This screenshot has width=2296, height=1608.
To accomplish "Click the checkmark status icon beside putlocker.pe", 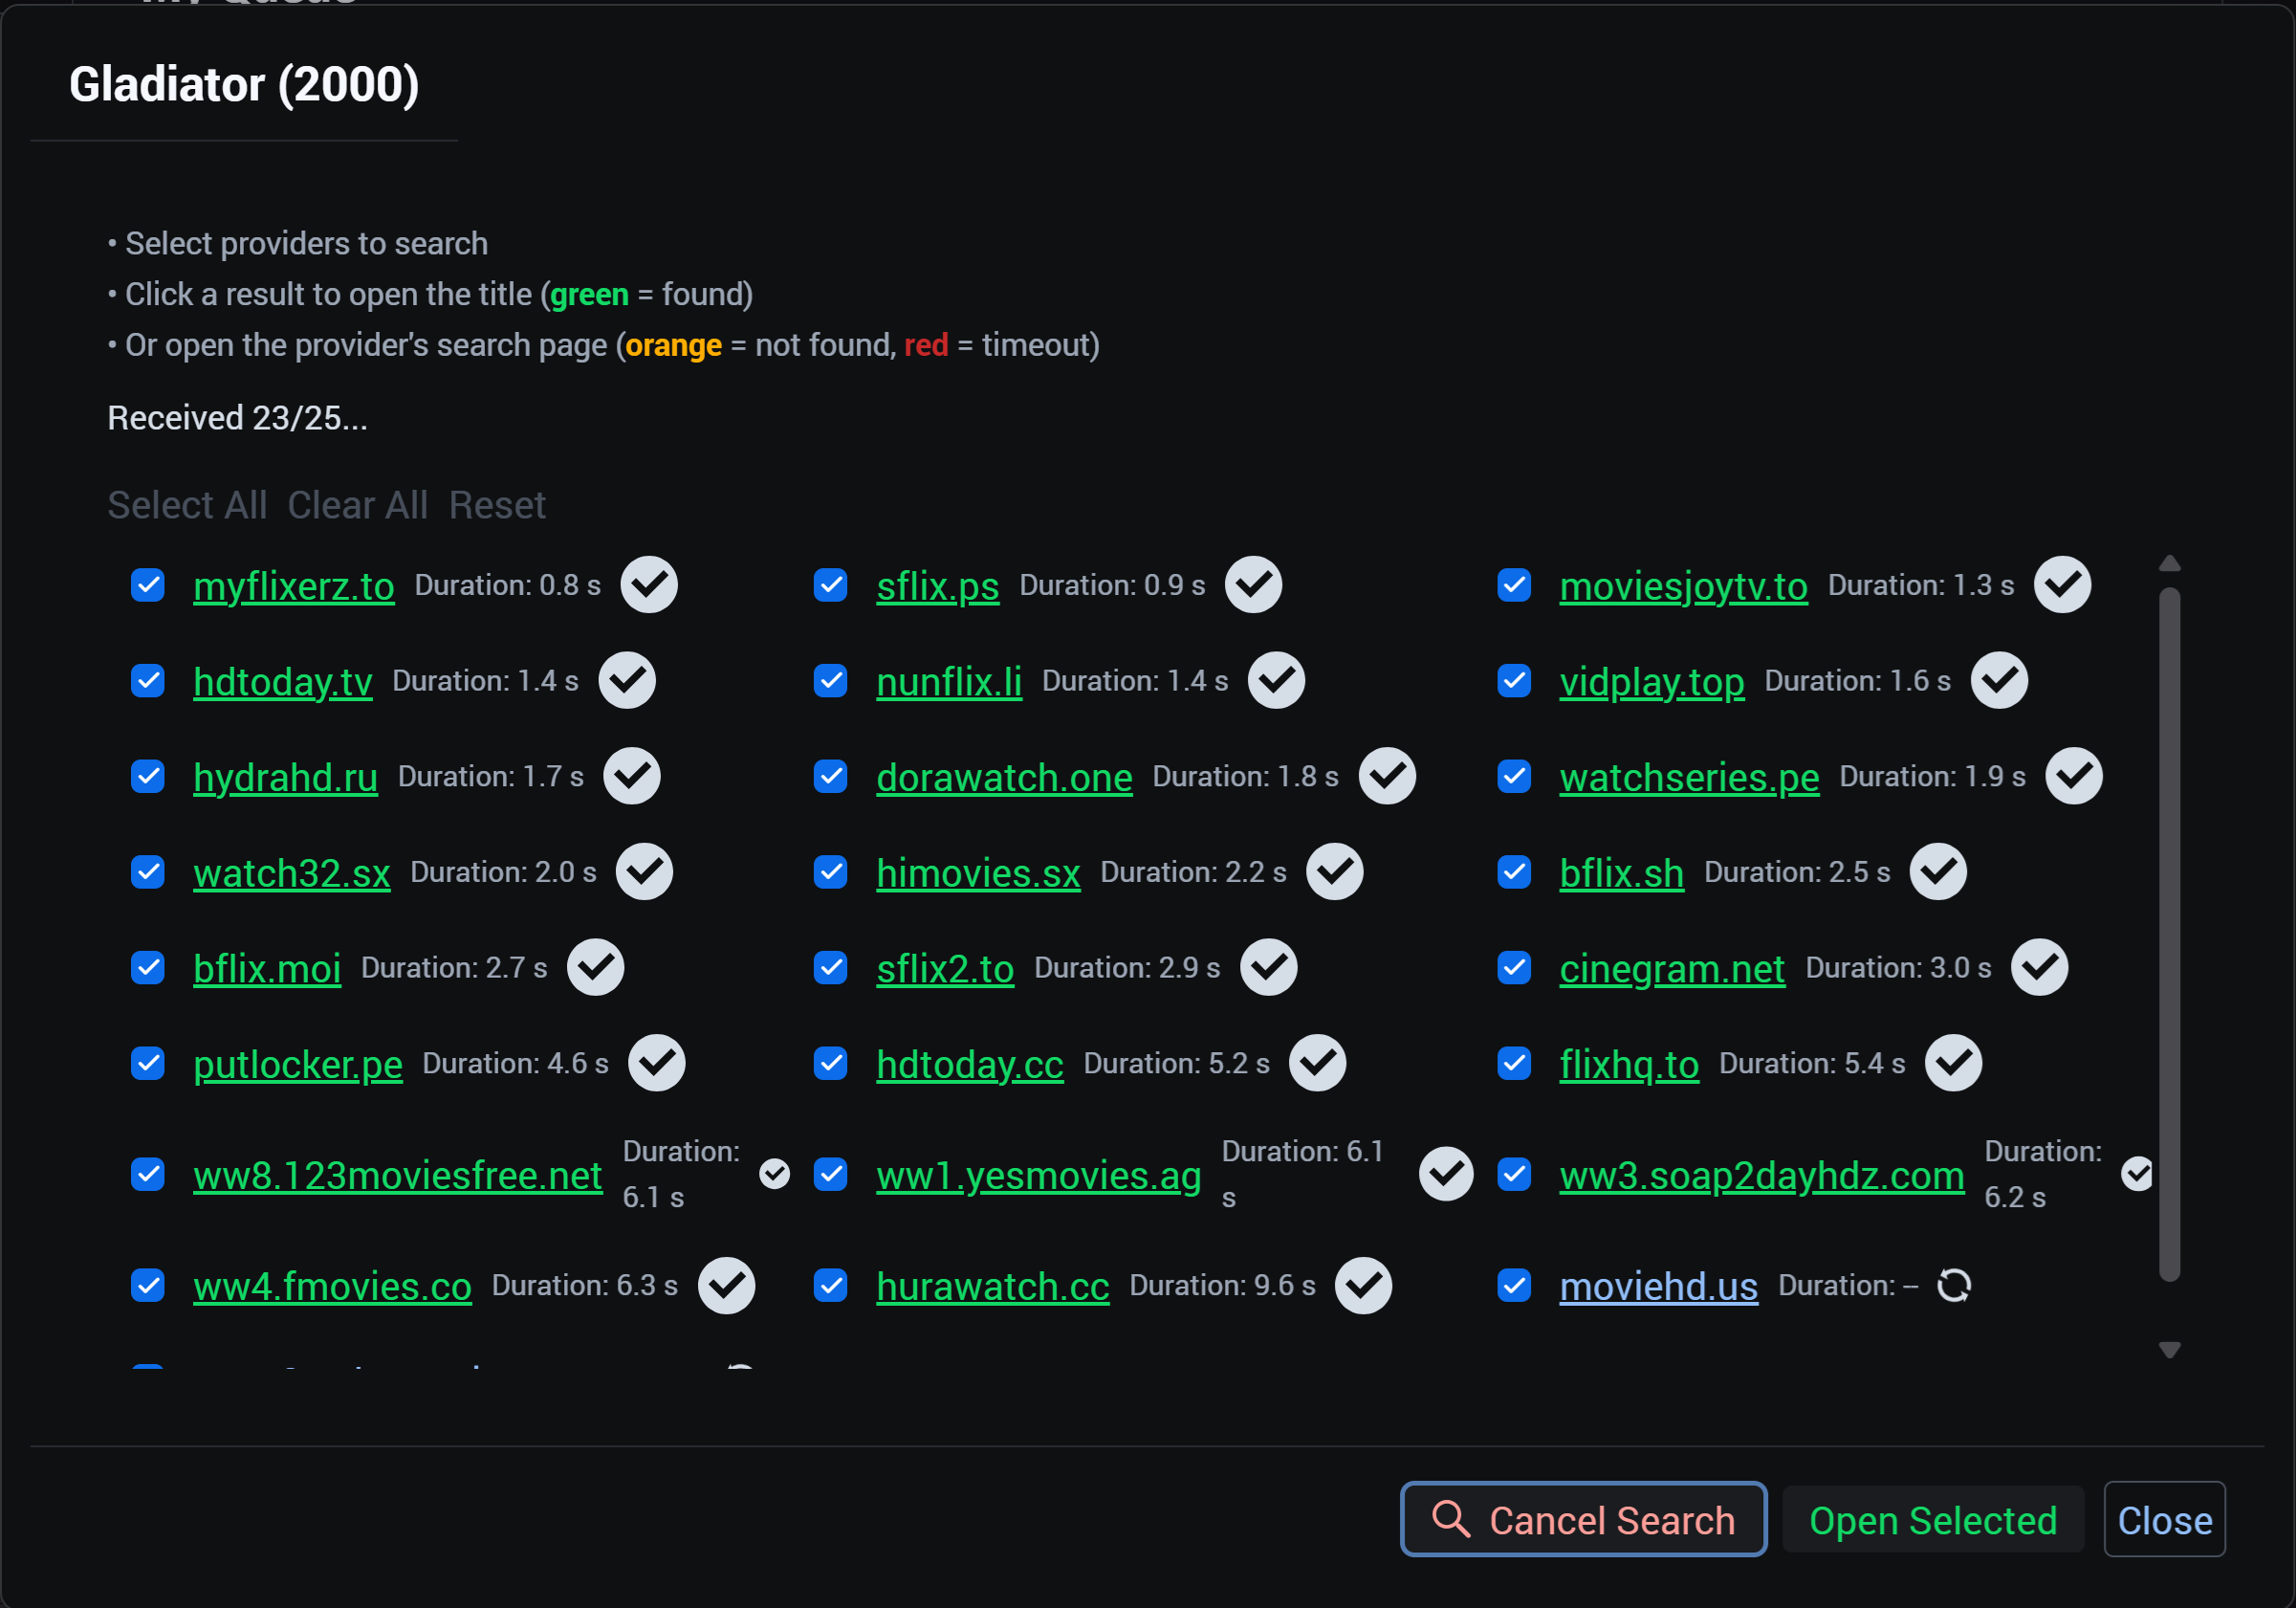I will (657, 1063).
